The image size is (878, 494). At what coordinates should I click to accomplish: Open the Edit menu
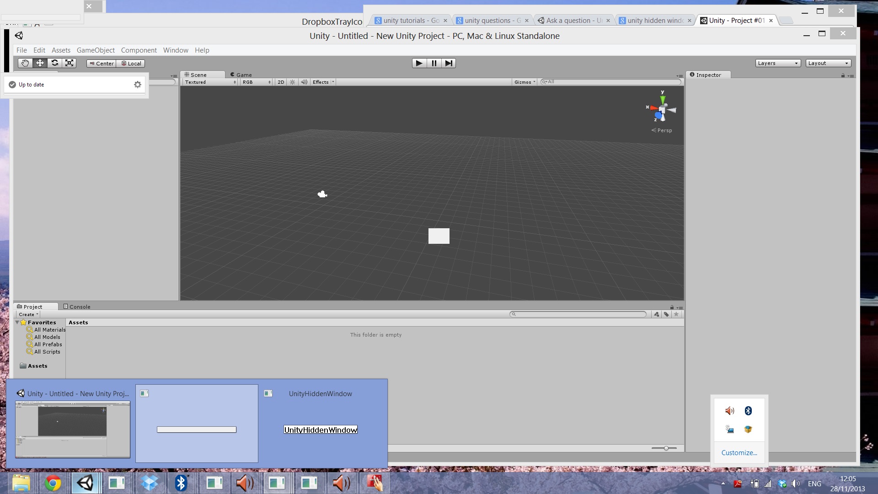point(39,50)
